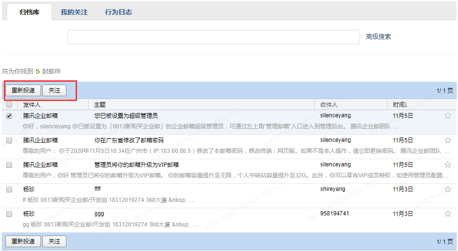Open the 高级搜索 link
The width and height of the screenshot is (458, 251).
tap(379, 37)
